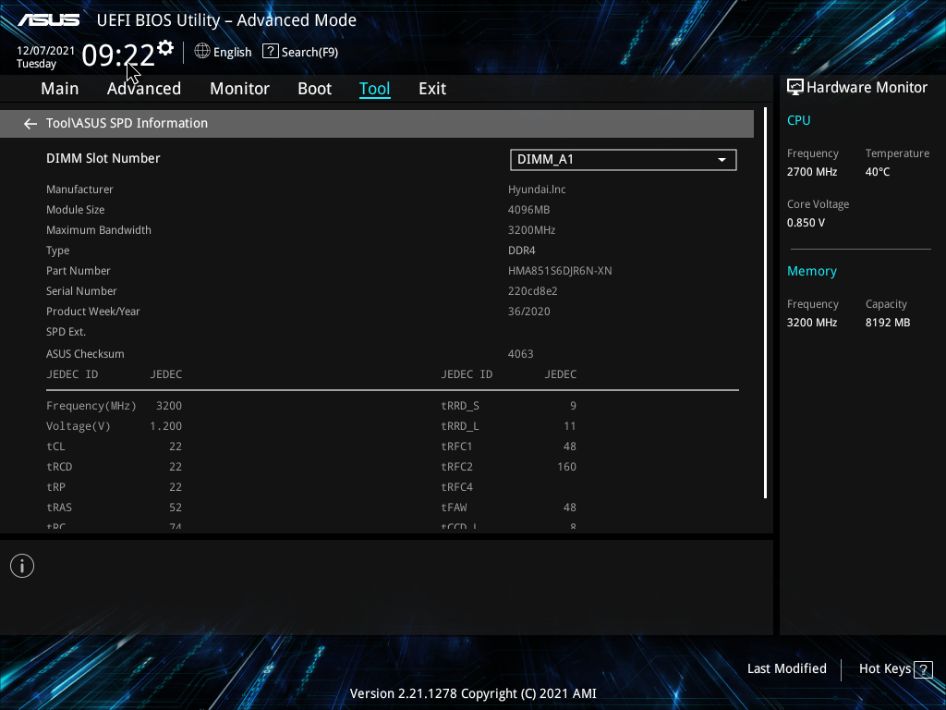This screenshot has height=710, width=946.
Task: Click the Product Week/Year value 36/2020
Action: [x=529, y=312]
